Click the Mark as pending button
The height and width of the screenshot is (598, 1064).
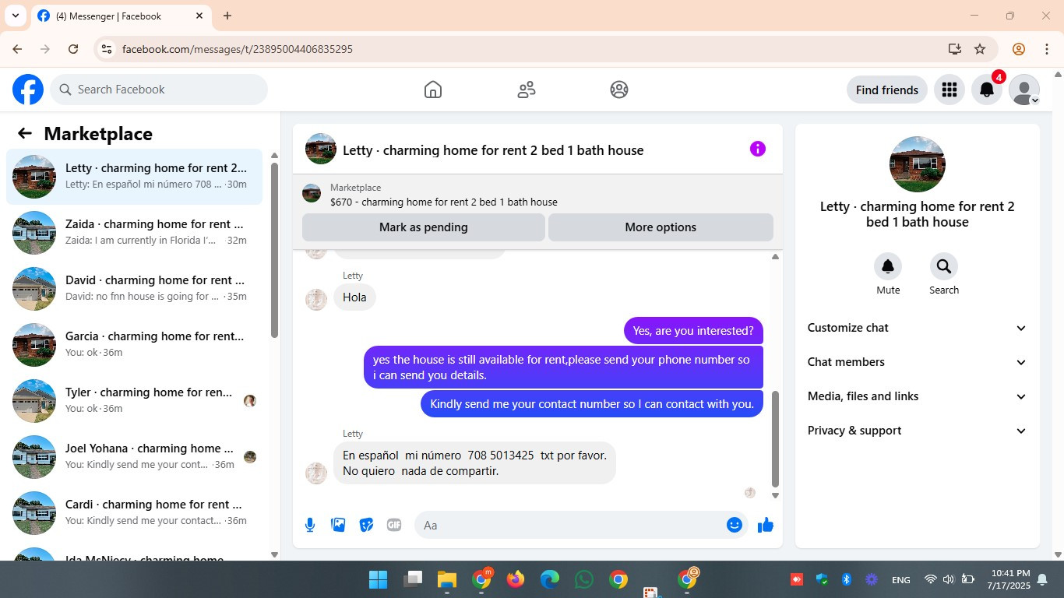click(x=424, y=227)
